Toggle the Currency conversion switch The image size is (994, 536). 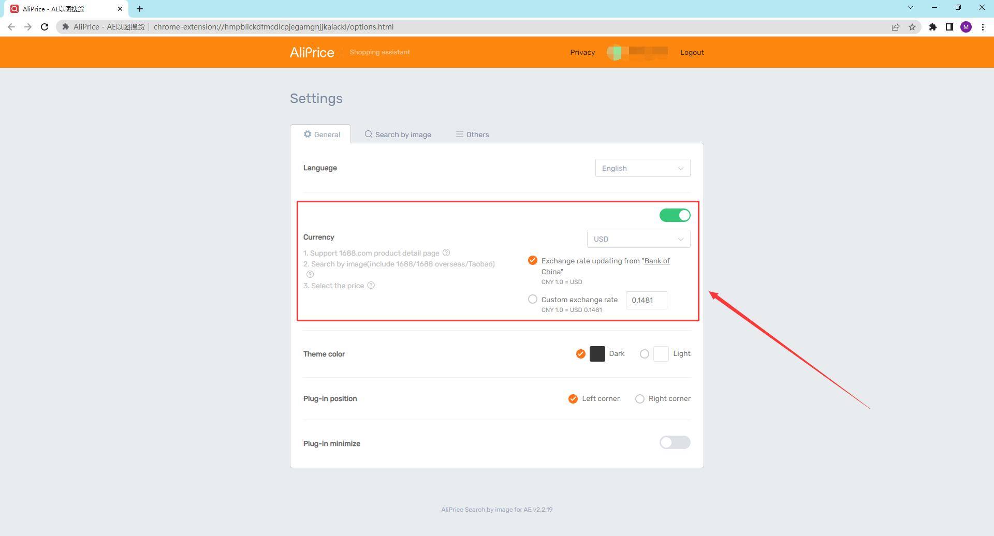tap(675, 215)
